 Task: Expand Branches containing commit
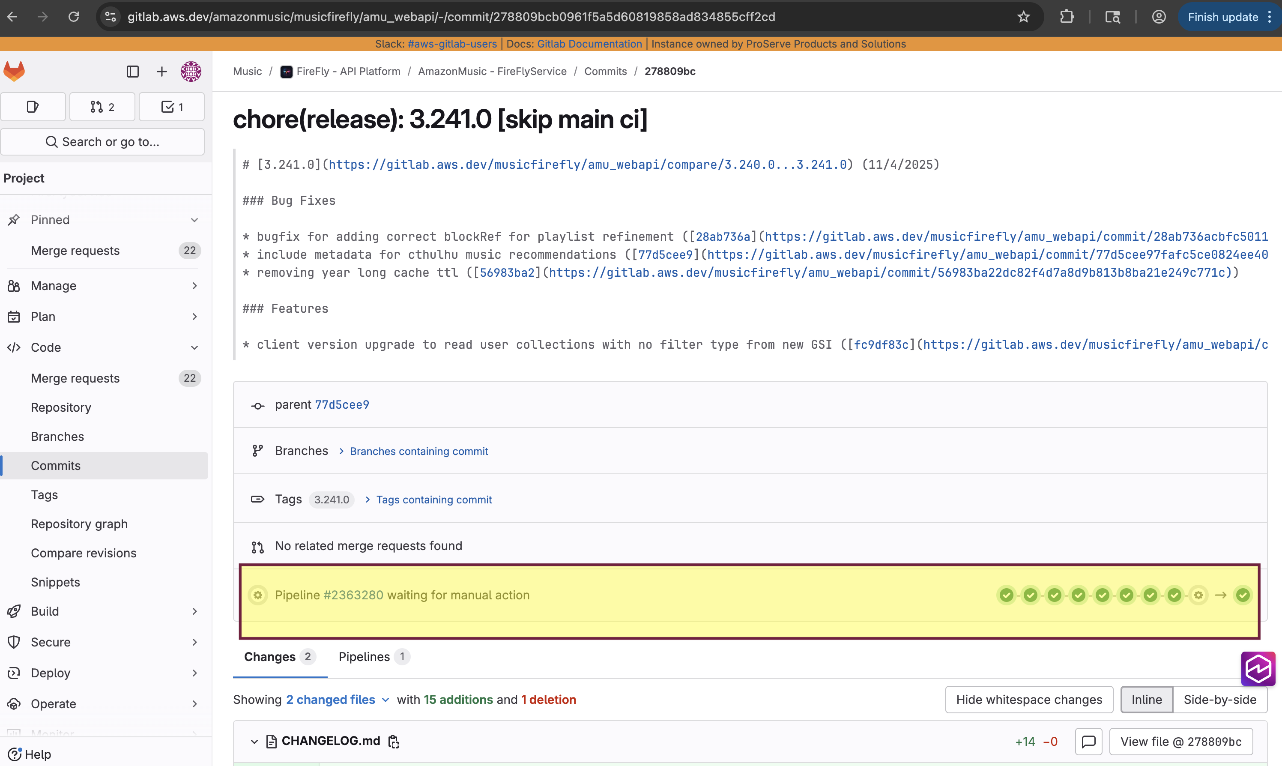point(418,451)
